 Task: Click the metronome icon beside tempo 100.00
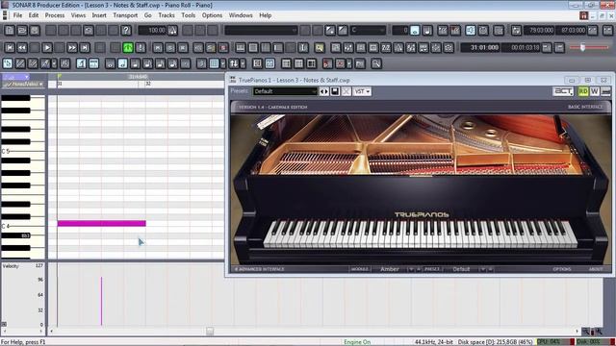[172, 30]
